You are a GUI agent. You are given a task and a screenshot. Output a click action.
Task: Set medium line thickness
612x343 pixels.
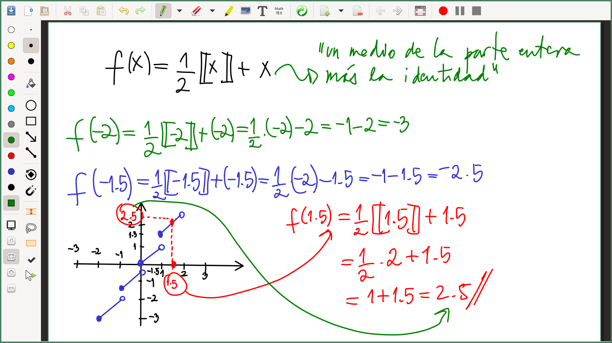(31, 45)
